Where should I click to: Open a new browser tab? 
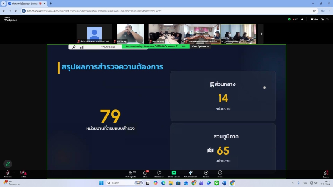[x=51, y=3]
